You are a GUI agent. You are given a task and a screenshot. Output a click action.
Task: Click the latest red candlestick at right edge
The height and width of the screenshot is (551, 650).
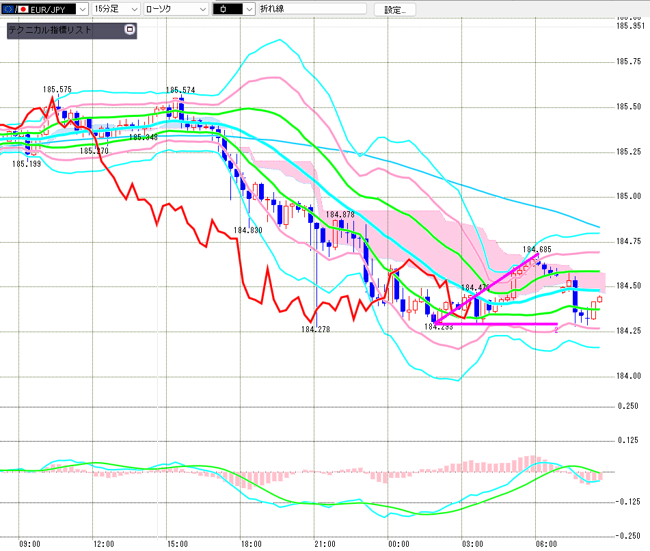click(x=600, y=299)
